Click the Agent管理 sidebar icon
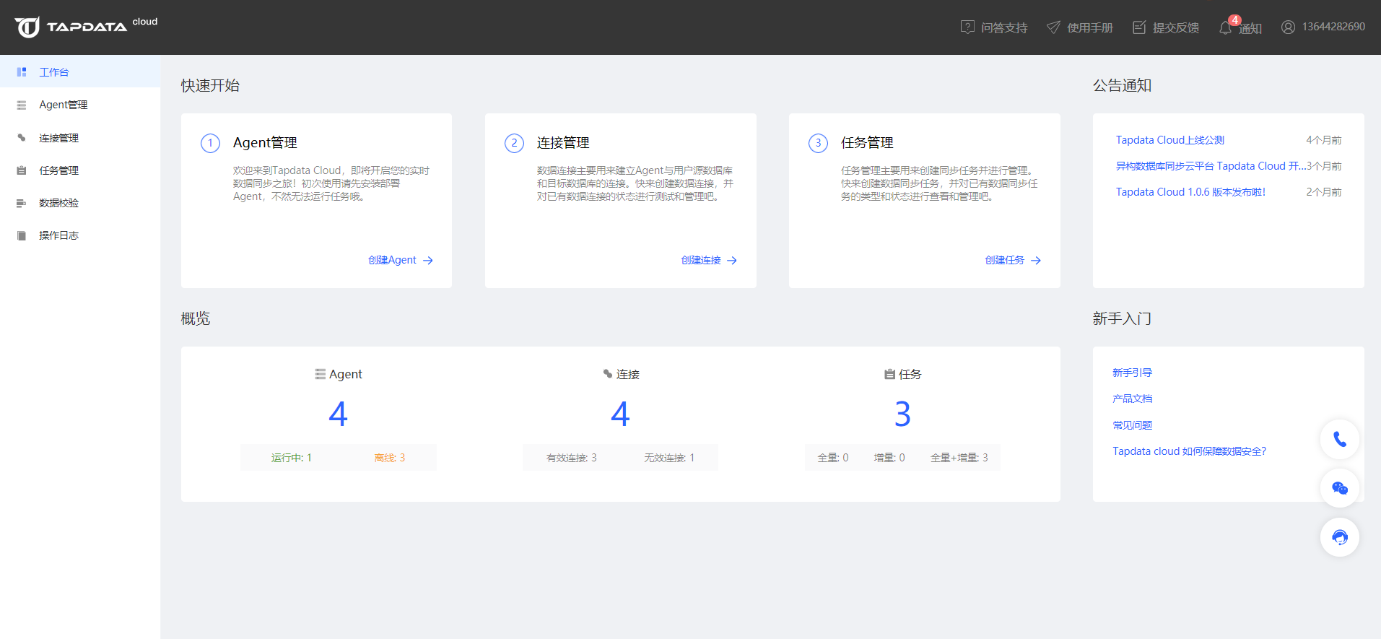The width and height of the screenshot is (1381, 639). click(22, 105)
